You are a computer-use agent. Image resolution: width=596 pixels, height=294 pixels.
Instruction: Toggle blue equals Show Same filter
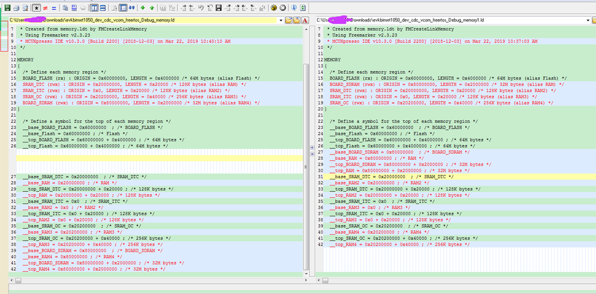54,8
